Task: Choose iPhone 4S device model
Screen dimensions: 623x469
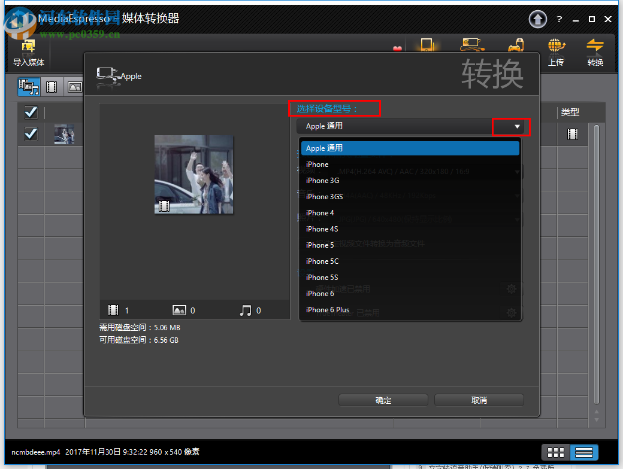Action: [x=322, y=229]
